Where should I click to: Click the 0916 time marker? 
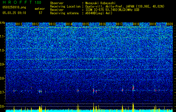tap(102, 24)
